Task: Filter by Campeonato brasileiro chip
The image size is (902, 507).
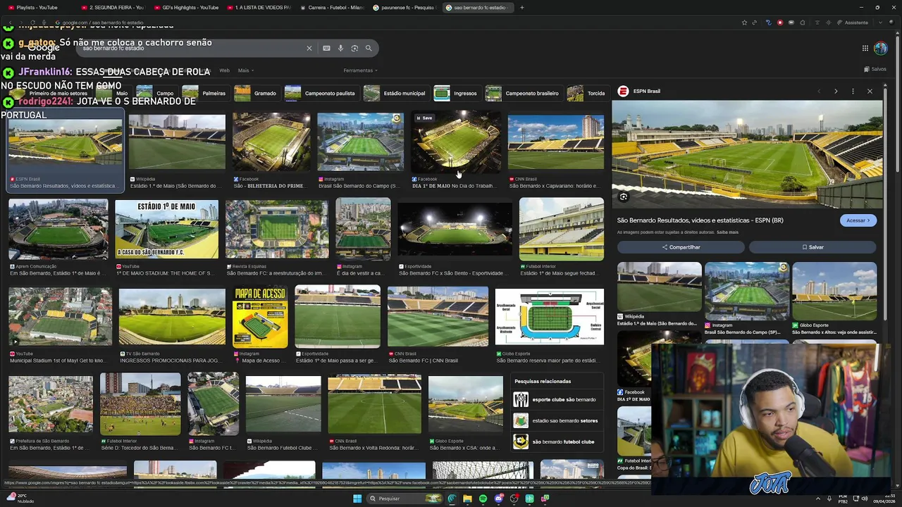Action: (524, 93)
